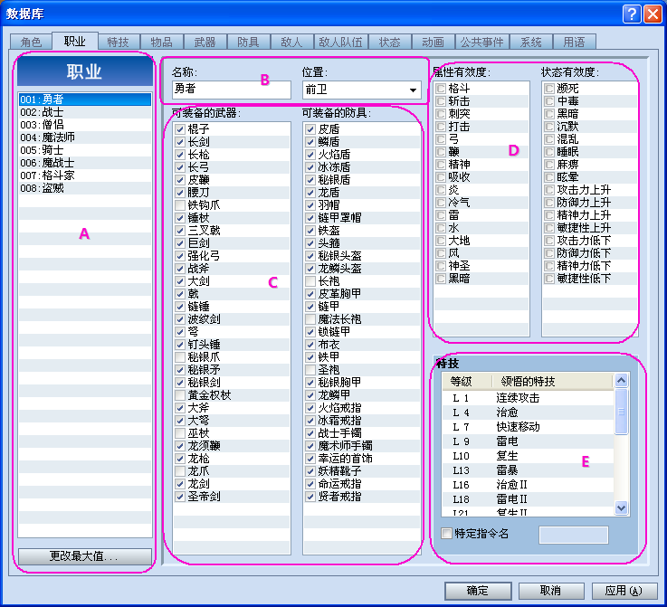Image resolution: width=667 pixels, height=607 pixels.
Task: Switch to the 系统 tab
Action: coord(531,43)
